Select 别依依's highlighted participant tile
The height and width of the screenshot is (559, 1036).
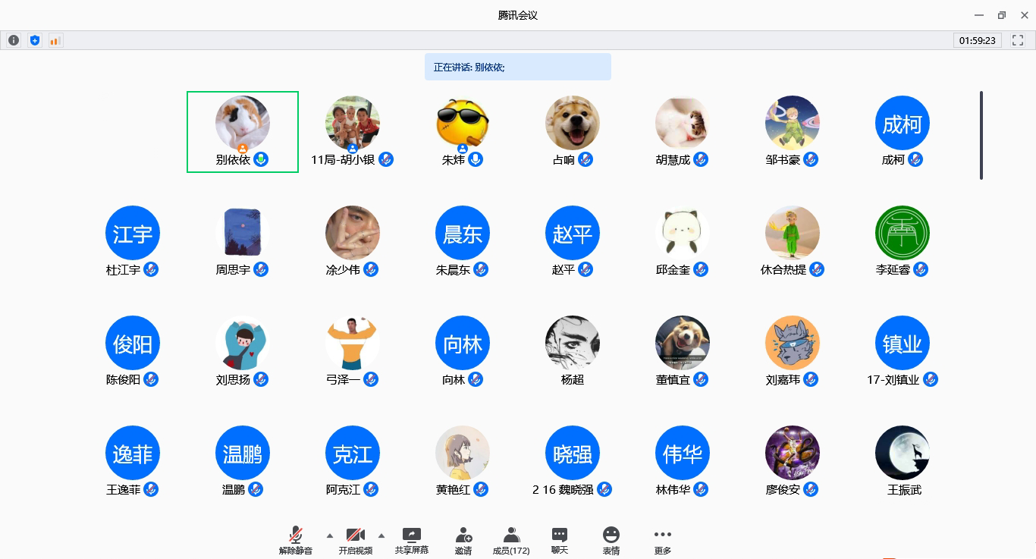[243, 132]
